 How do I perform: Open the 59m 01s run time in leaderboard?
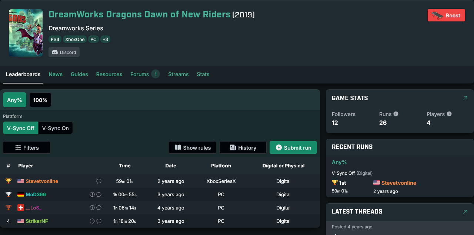[x=125, y=181]
